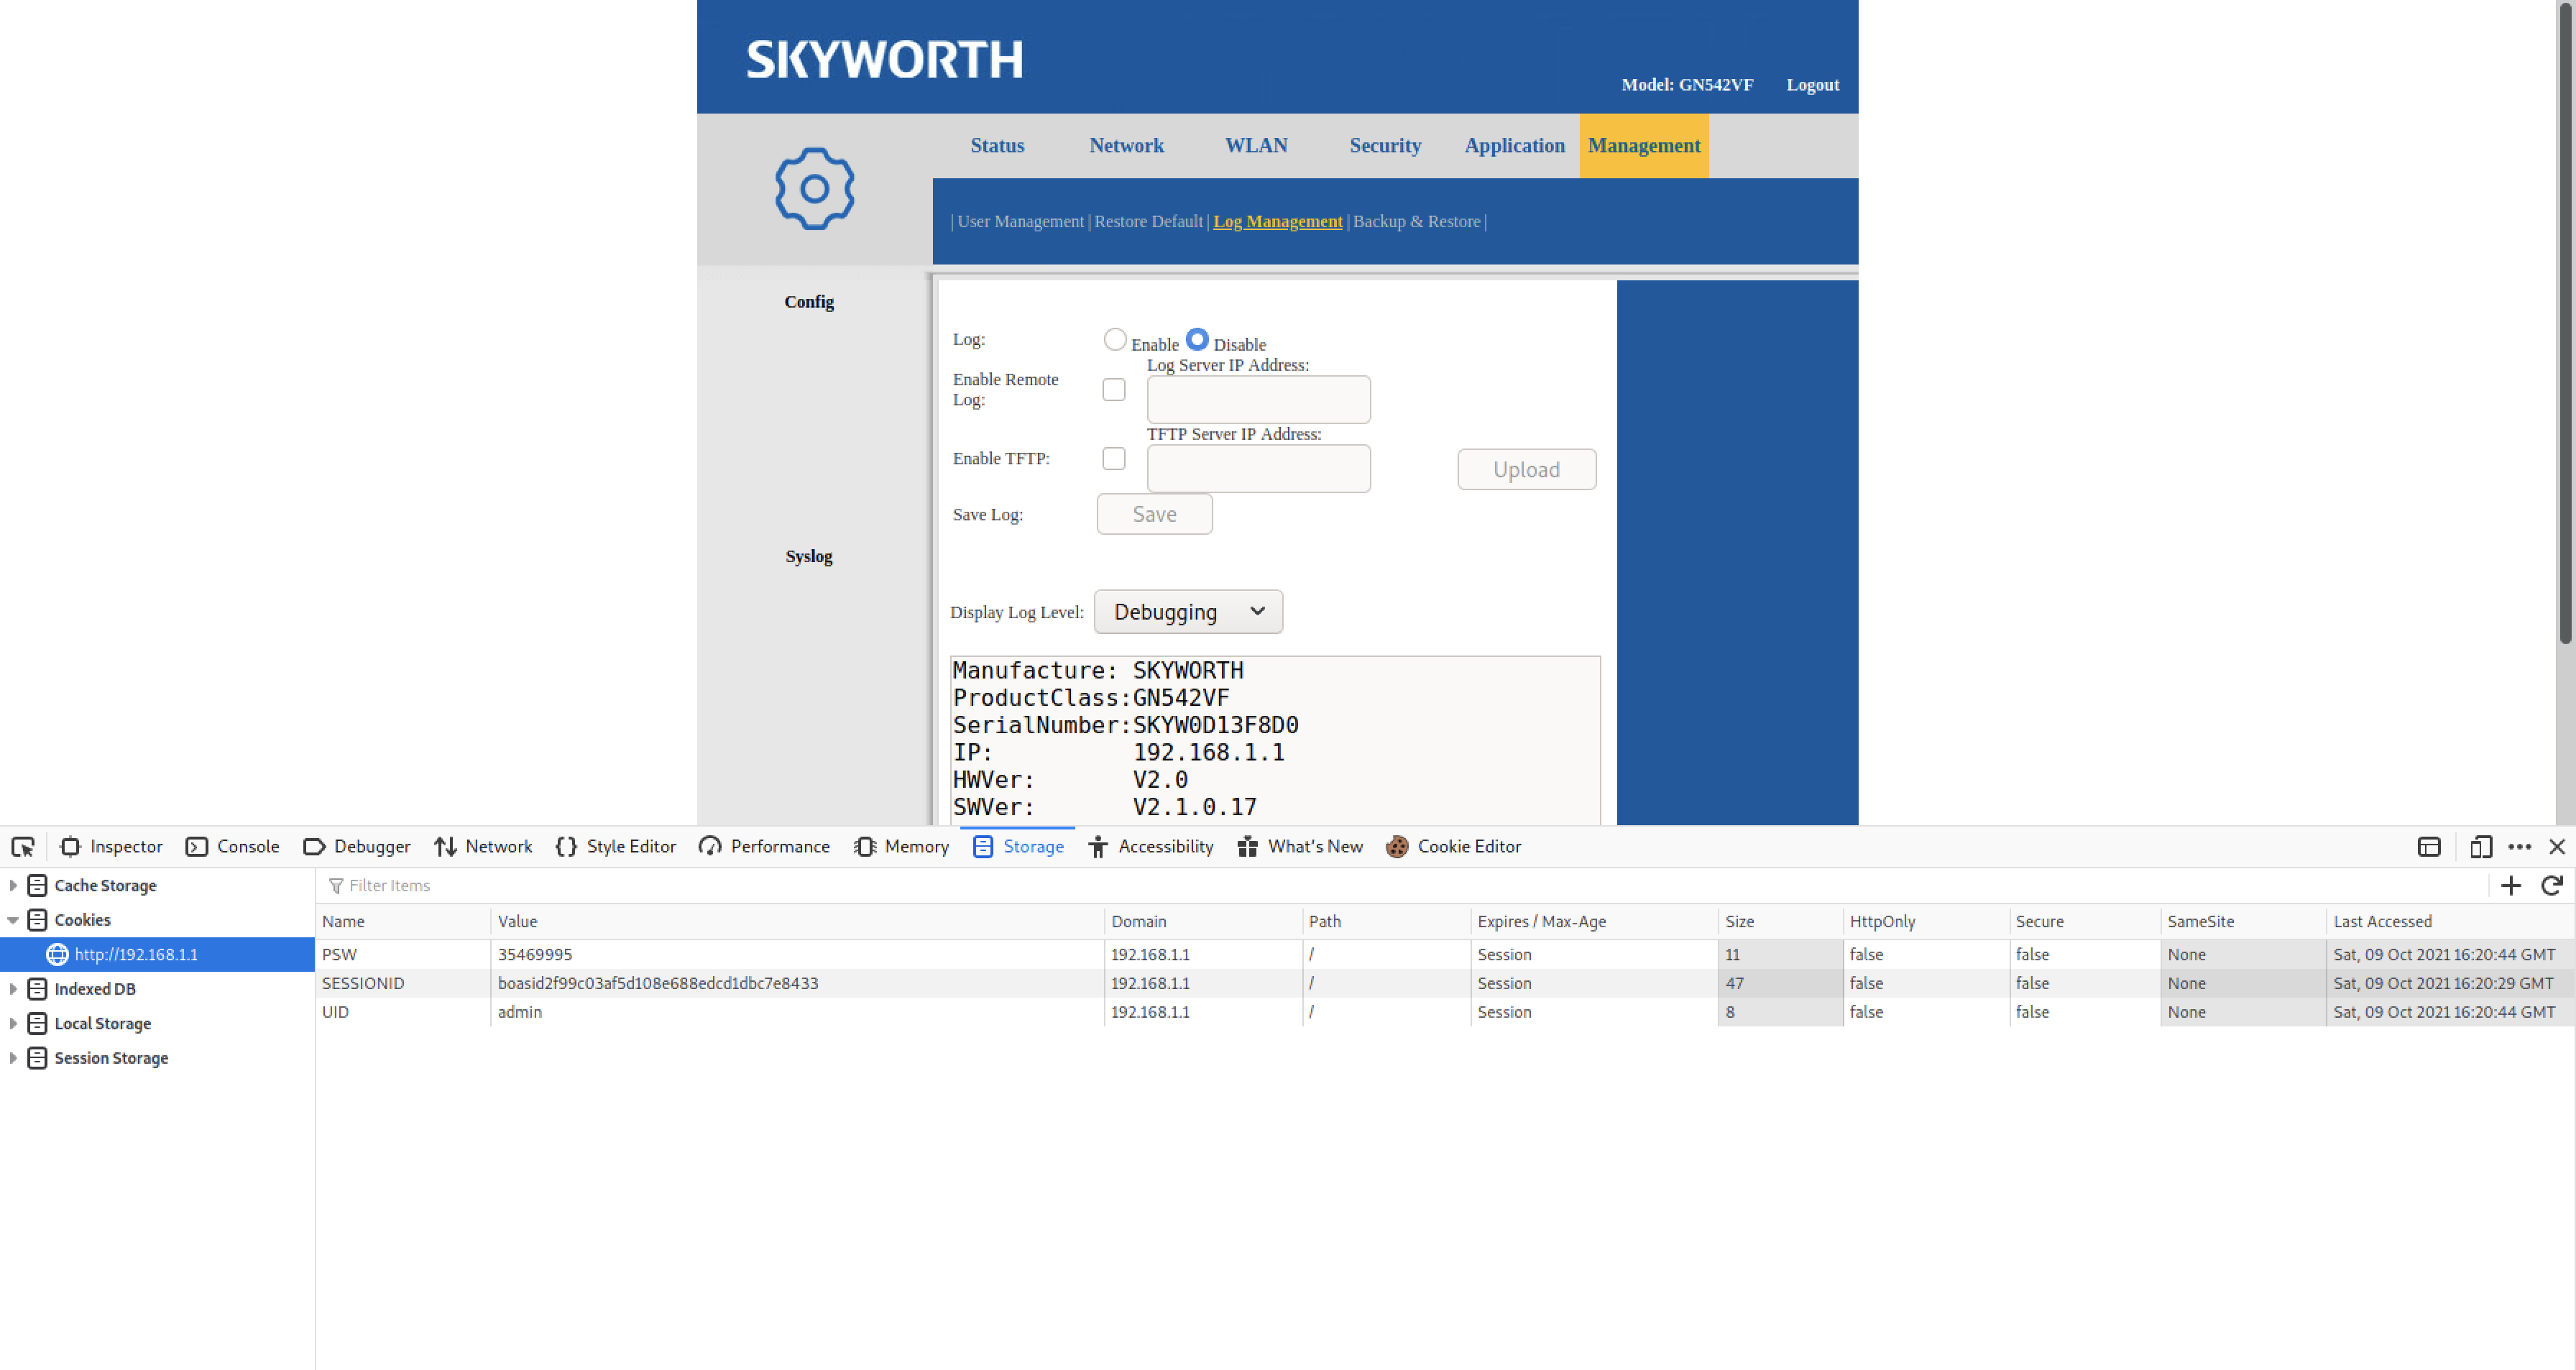Expand the Session Storage tree node
The width and height of the screenshot is (2576, 1370).
(x=13, y=1058)
